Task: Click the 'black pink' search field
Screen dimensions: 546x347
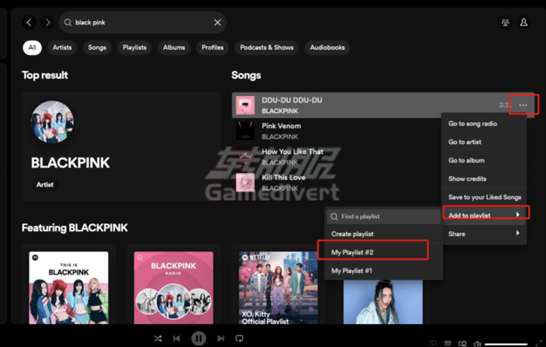Action: pos(143,22)
